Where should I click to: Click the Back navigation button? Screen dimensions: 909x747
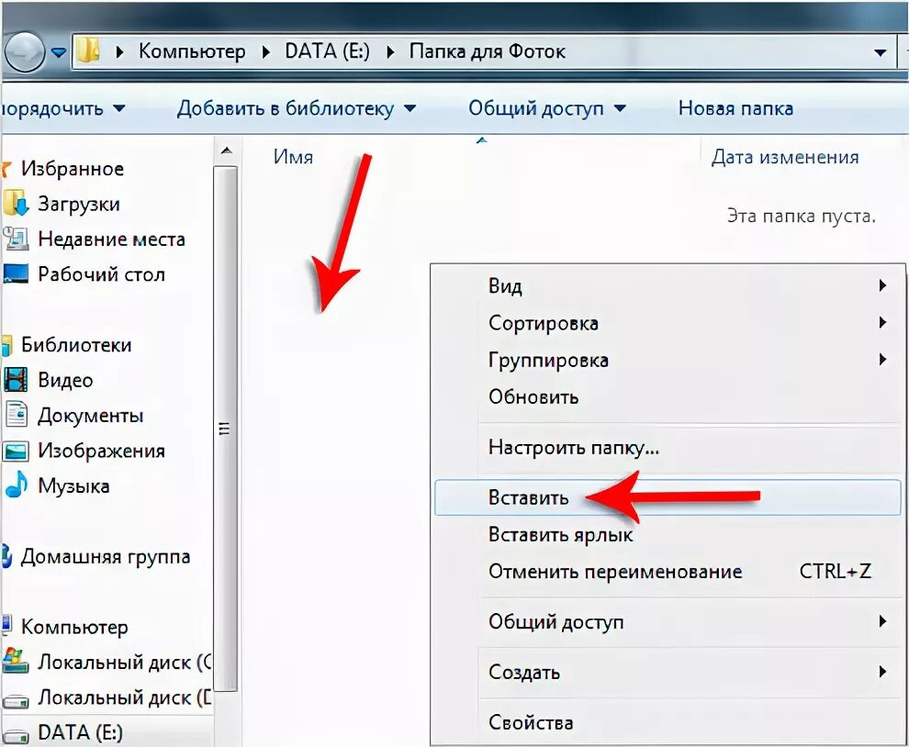(x=24, y=51)
